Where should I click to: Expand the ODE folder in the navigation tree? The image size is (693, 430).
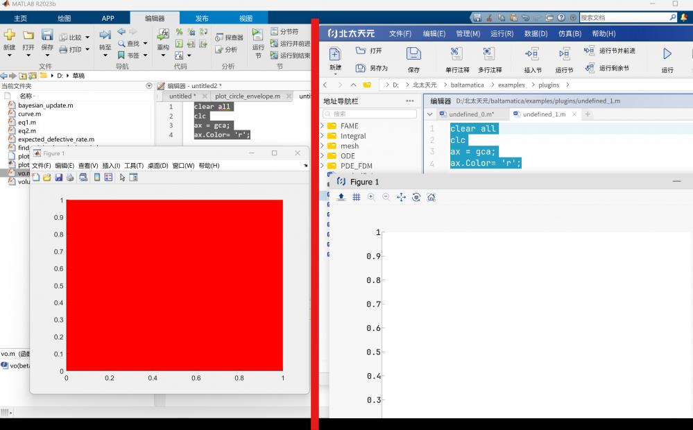point(323,156)
